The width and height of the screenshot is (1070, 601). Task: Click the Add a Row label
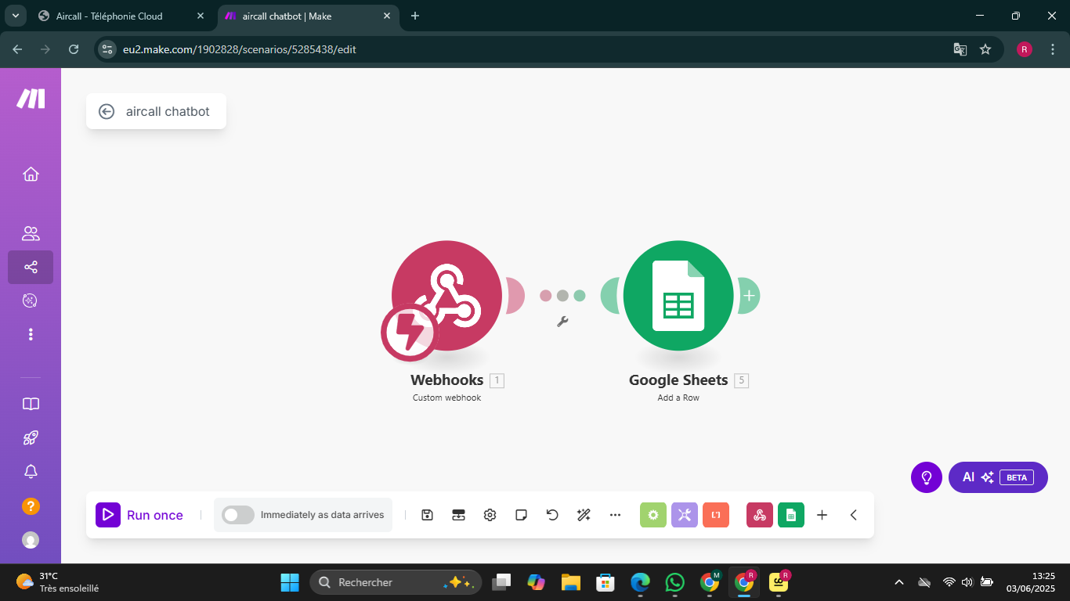pos(678,398)
